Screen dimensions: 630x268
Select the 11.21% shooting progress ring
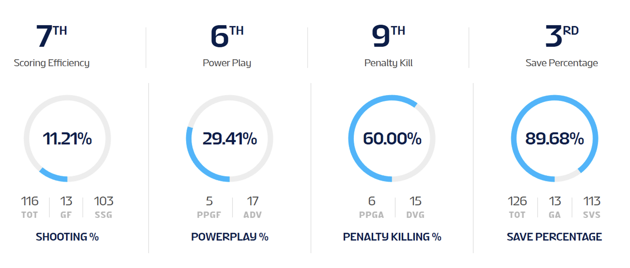(67, 139)
